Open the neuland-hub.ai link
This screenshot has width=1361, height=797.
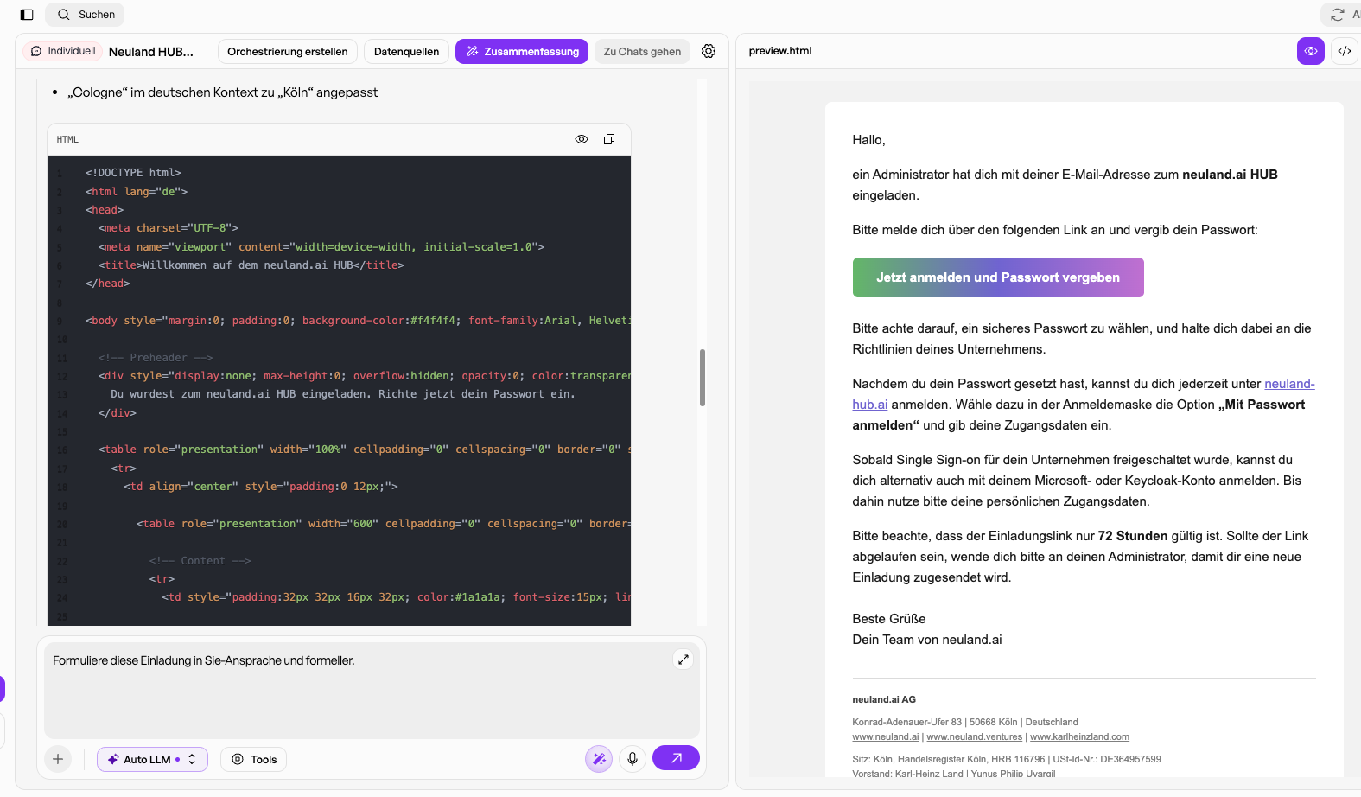(1289, 384)
